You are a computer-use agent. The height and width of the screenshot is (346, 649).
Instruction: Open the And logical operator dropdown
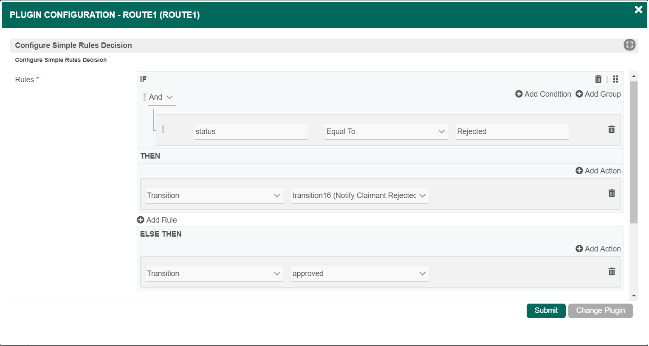coord(161,98)
